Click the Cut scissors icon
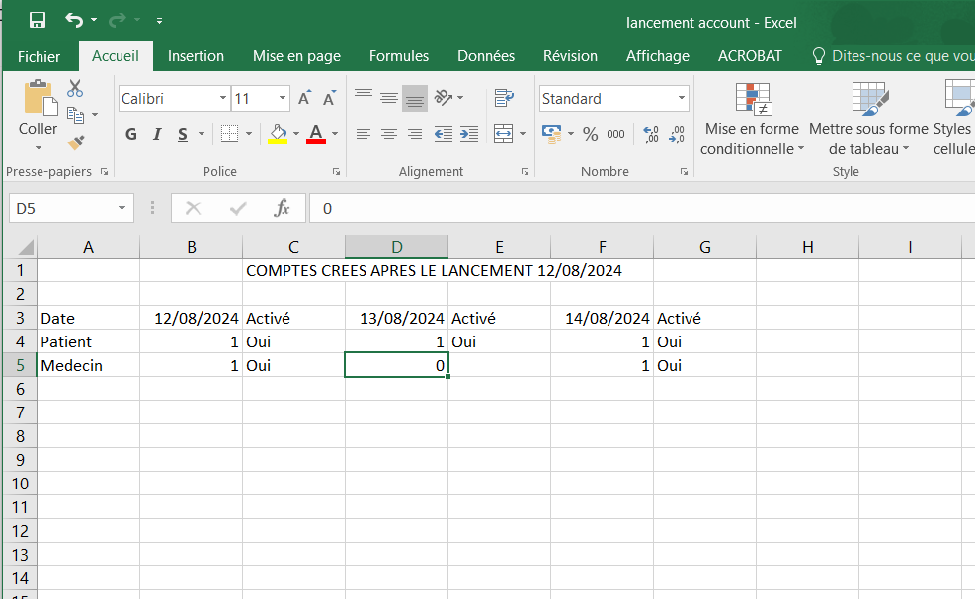 pyautogui.click(x=75, y=89)
